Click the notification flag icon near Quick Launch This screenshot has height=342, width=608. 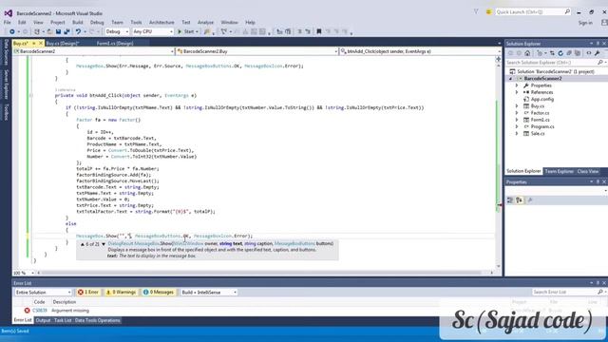coord(476,12)
